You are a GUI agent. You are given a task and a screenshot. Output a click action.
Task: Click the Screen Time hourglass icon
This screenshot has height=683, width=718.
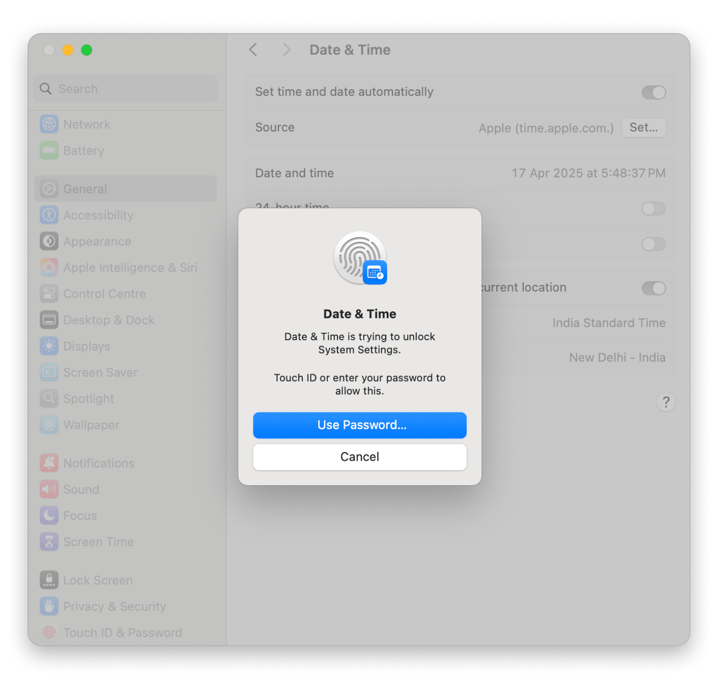(x=49, y=542)
